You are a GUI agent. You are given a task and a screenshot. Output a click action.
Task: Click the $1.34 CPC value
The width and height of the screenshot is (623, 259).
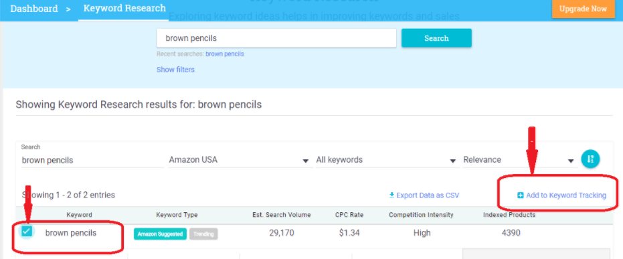pyautogui.click(x=349, y=233)
